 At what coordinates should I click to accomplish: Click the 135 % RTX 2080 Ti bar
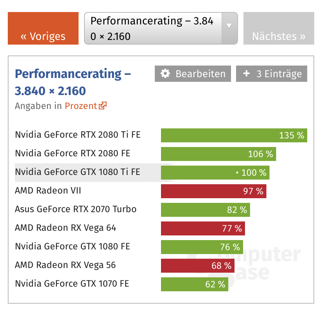coord(234,135)
